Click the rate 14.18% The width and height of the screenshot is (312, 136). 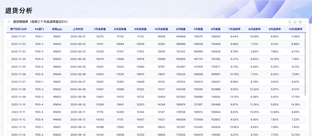[x=295, y=104]
